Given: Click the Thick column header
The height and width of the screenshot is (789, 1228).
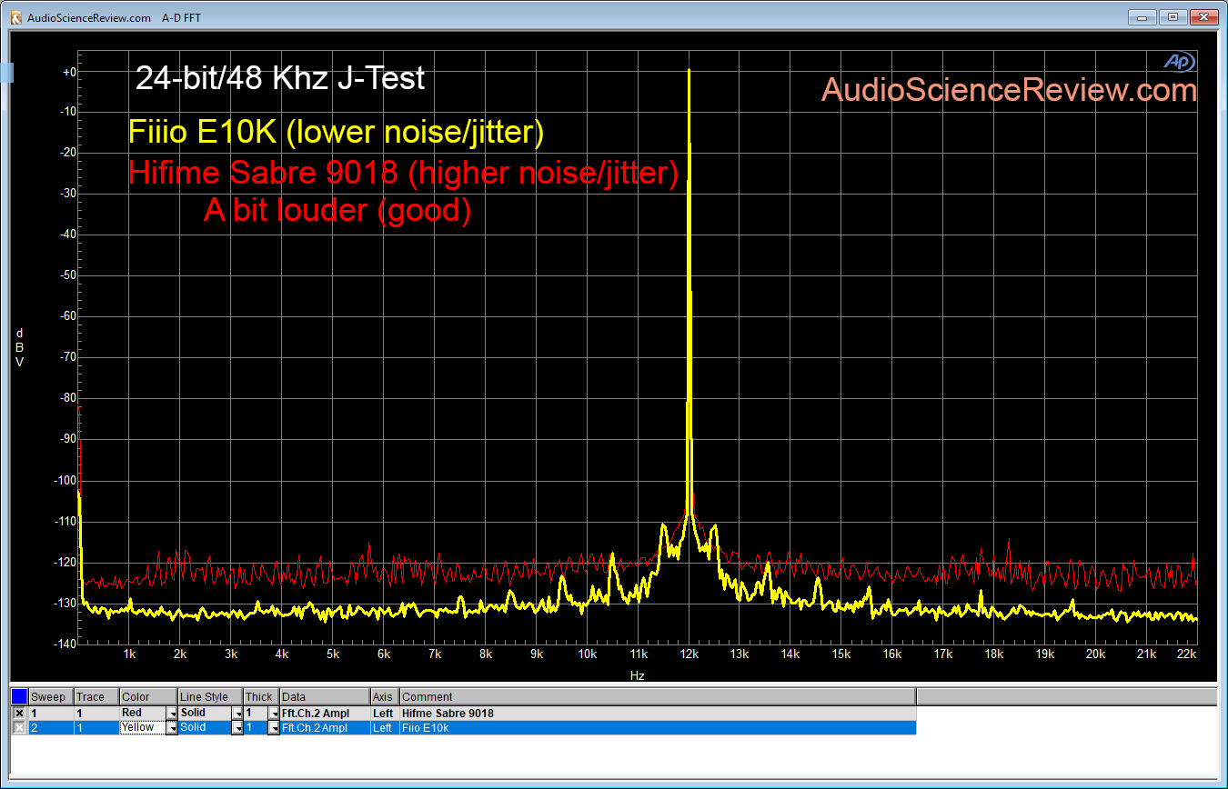Looking at the screenshot, I should (261, 697).
